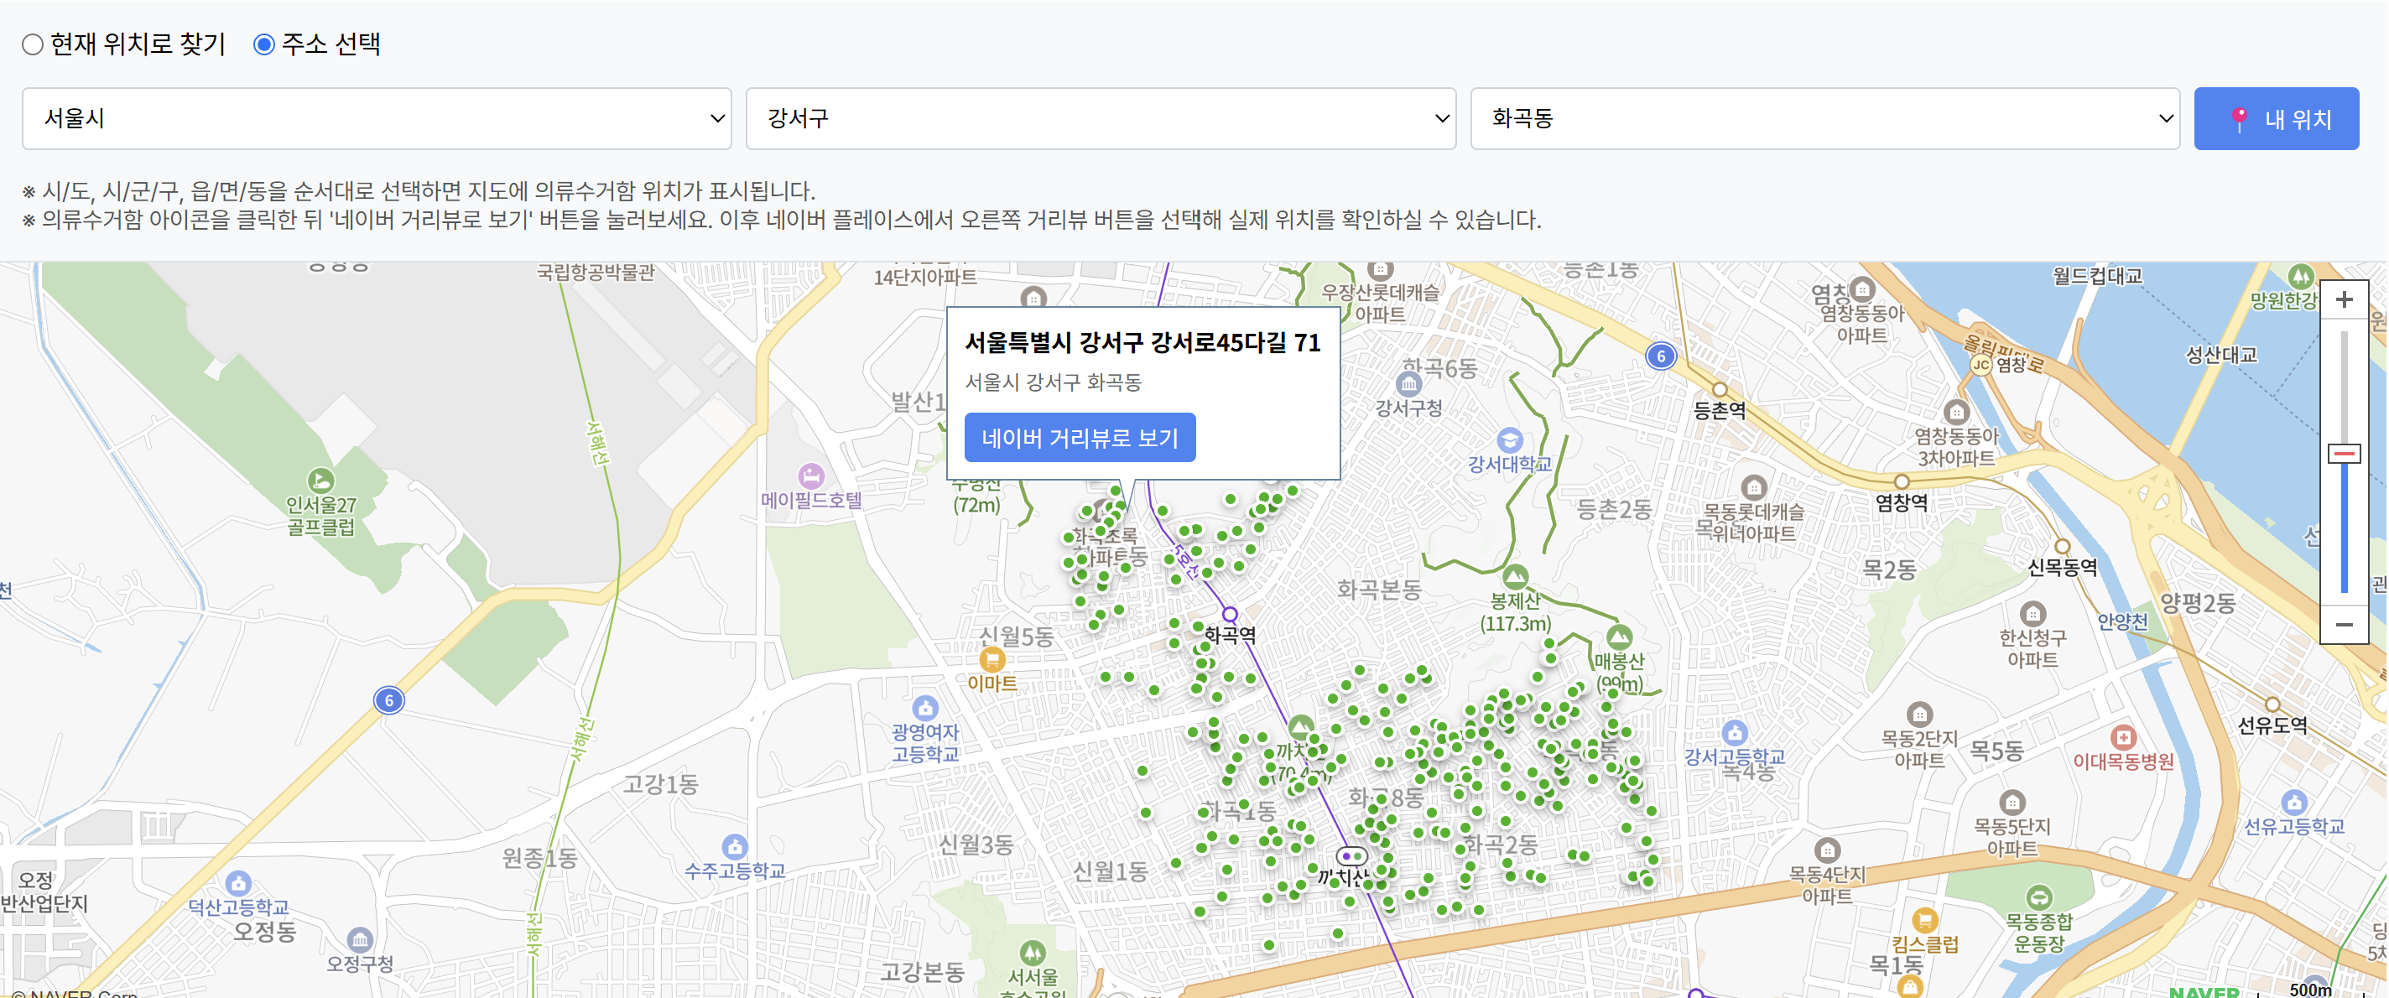Viewport: 2389px width, 998px height.
Task: Zoom in with the map plus button
Action: [x=2344, y=300]
